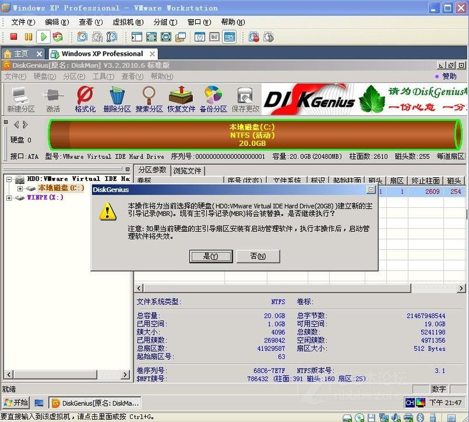
Task: Click the DiskGenius taskbar button
Action: click(96, 403)
